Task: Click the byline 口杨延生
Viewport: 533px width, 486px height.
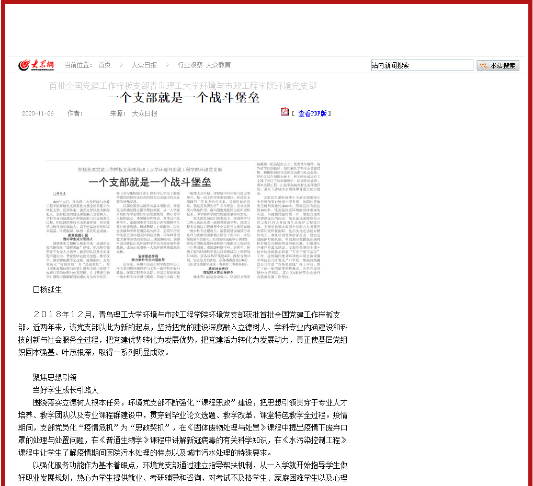Action: click(x=47, y=289)
